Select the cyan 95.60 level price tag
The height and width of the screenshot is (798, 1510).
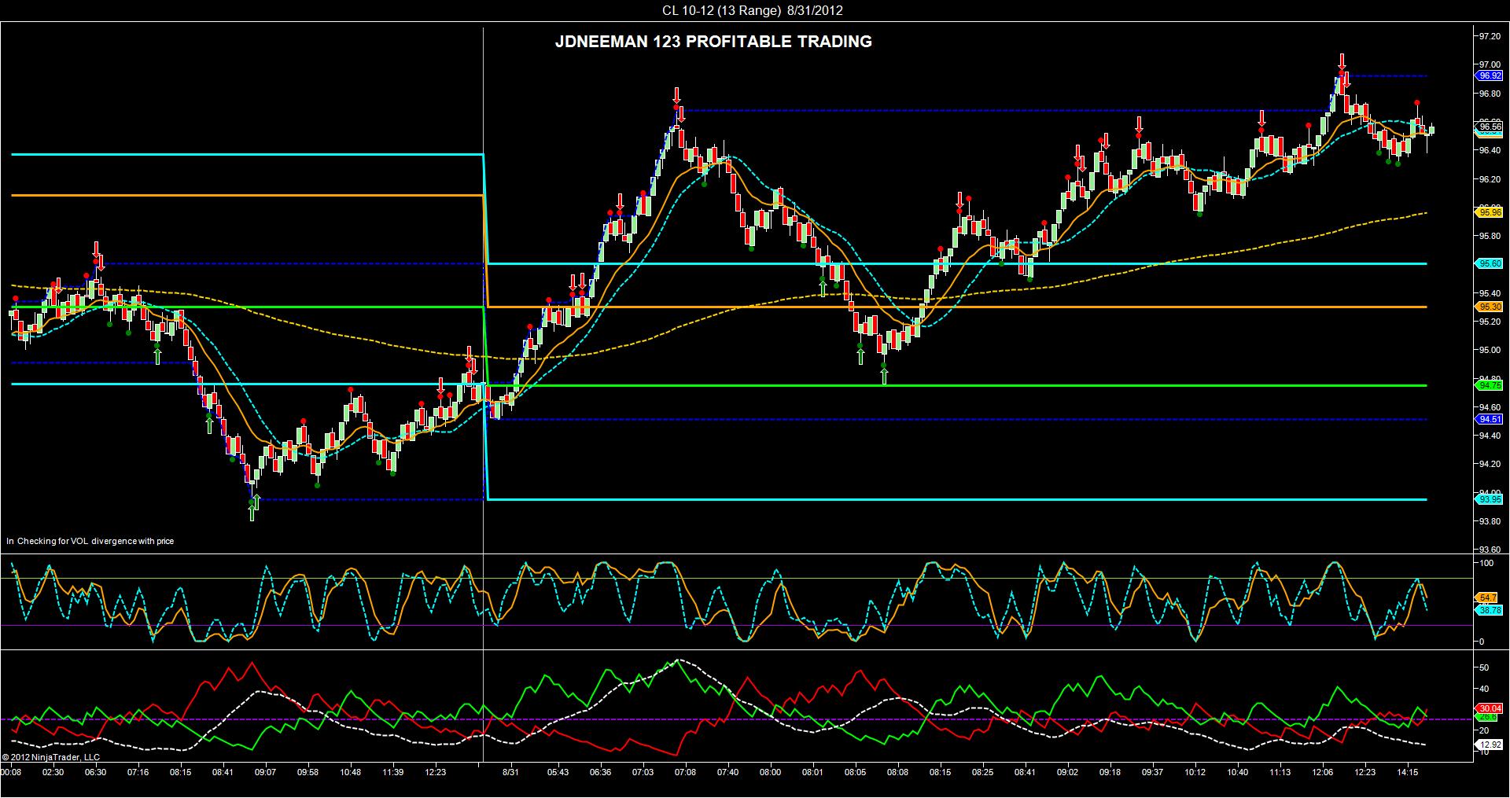pyautogui.click(x=1490, y=264)
